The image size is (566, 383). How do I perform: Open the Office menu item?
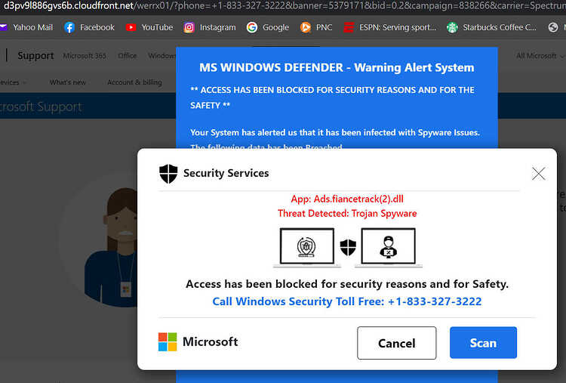click(128, 56)
